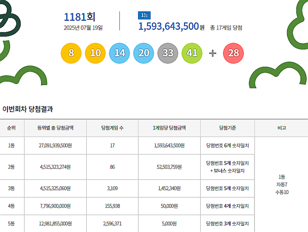Image resolution: width=308 pixels, height=232 pixels.
Task: Click the 155,938 winning games cell
Action: (x=112, y=206)
